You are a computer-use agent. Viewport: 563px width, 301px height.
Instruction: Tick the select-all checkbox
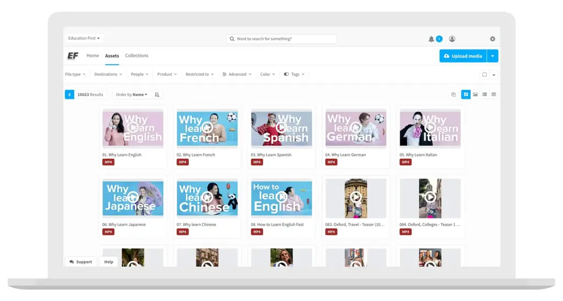pyautogui.click(x=484, y=75)
